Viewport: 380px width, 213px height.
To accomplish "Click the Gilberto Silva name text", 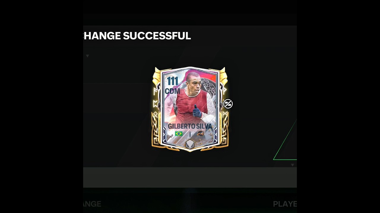I will [190, 126].
